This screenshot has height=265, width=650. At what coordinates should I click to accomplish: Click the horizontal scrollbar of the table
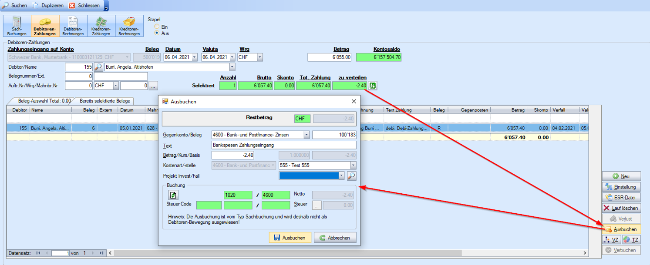348,253
